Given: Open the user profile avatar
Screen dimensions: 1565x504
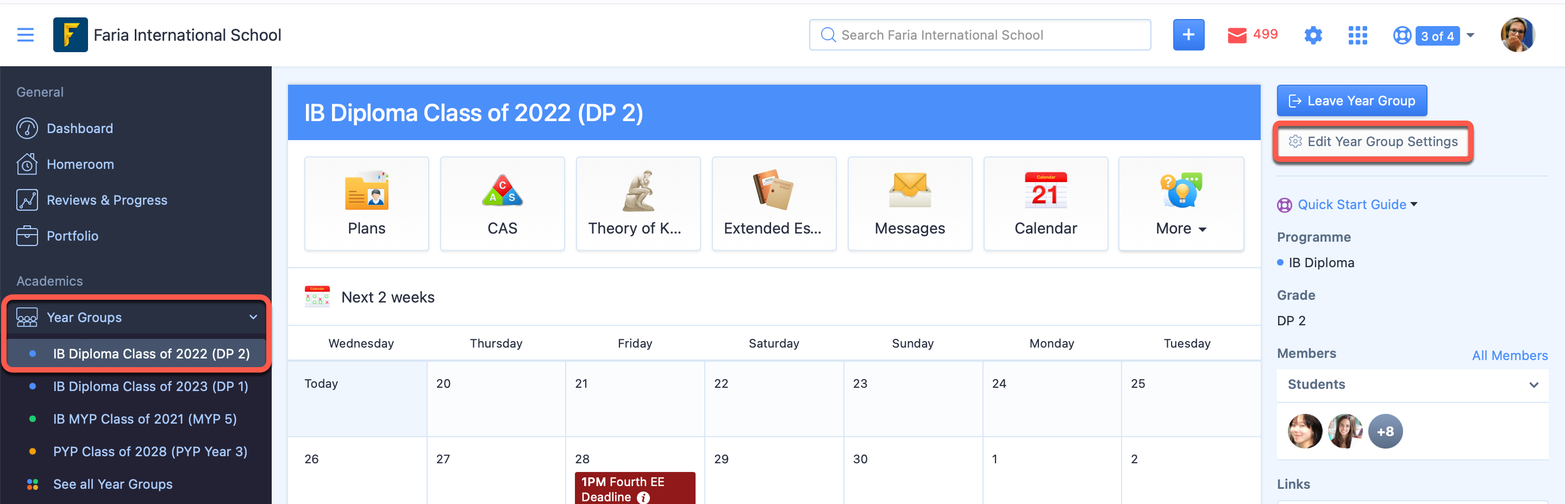Looking at the screenshot, I should [1517, 35].
